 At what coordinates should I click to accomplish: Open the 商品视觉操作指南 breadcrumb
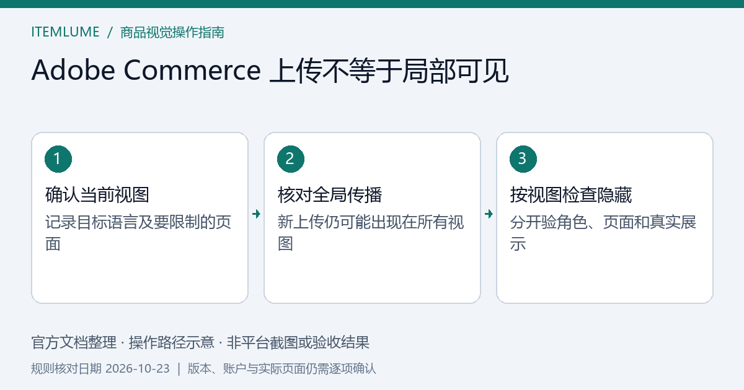(x=172, y=32)
